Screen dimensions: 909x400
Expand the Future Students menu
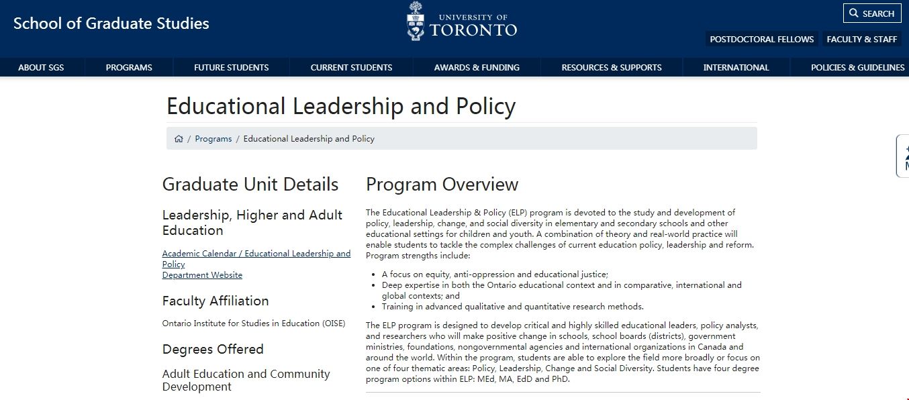pyautogui.click(x=231, y=67)
